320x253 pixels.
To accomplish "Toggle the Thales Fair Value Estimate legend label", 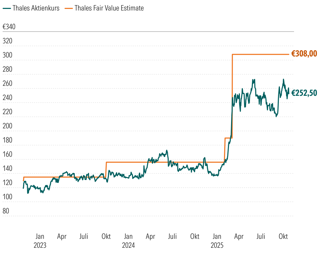I will (x=109, y=8).
